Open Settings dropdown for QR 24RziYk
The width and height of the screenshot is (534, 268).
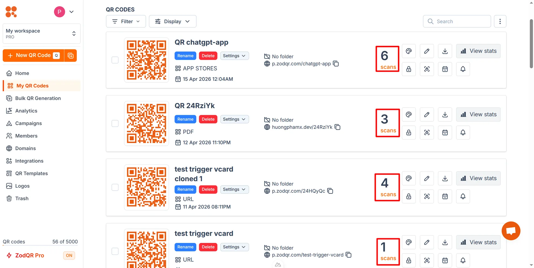234,119
